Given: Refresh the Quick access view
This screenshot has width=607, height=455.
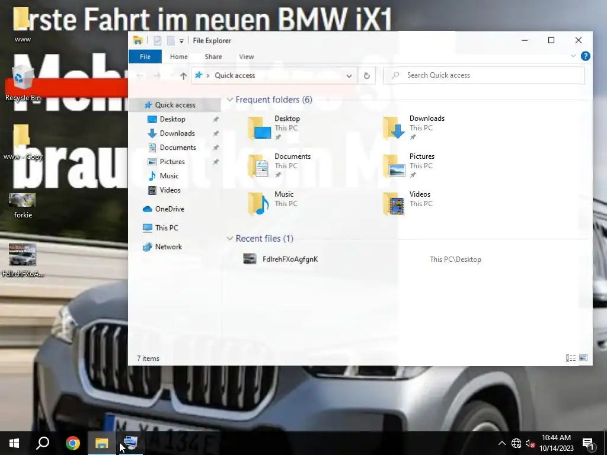Looking at the screenshot, I should click(x=366, y=75).
